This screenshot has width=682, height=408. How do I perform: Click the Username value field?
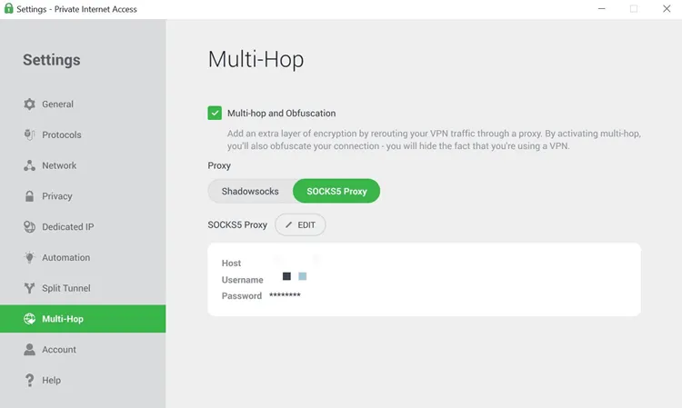pos(294,276)
